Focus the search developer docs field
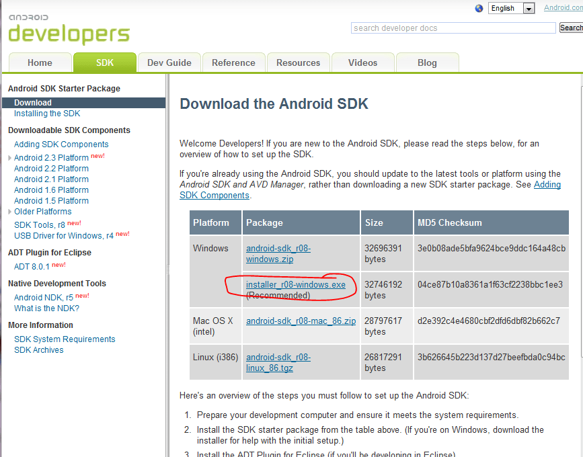The image size is (583, 457). 453,28
